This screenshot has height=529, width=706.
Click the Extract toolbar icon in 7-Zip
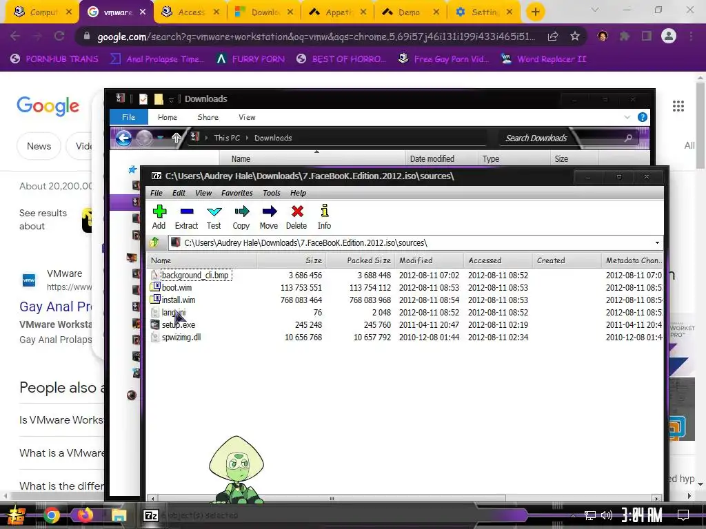click(x=186, y=217)
